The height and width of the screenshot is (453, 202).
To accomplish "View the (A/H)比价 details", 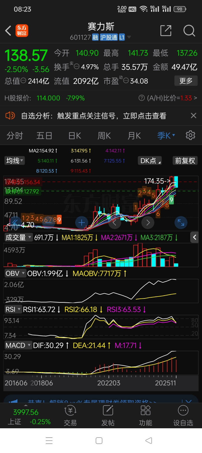I will click(x=172, y=98).
